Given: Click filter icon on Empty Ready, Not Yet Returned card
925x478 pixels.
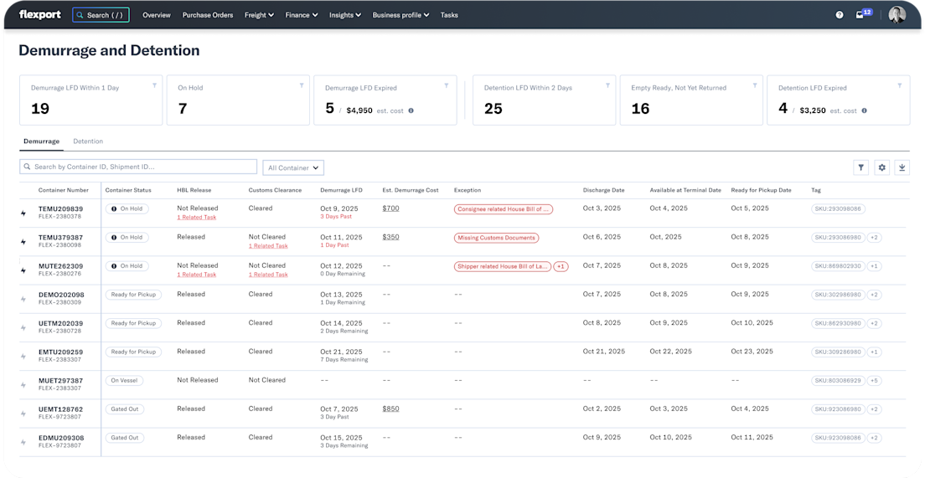Looking at the screenshot, I should tap(755, 85).
